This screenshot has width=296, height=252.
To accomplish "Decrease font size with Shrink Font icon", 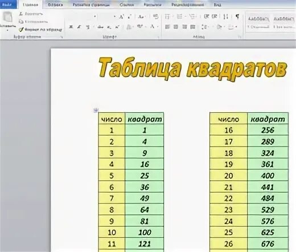I will click(130, 17).
